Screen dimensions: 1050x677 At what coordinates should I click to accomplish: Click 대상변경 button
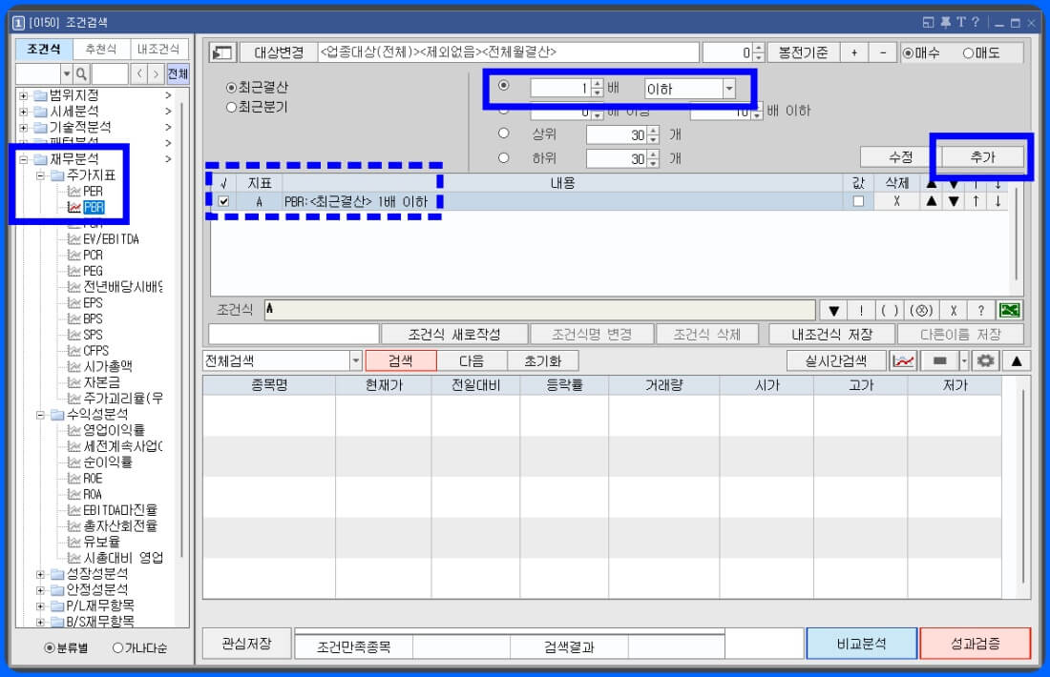tap(279, 52)
